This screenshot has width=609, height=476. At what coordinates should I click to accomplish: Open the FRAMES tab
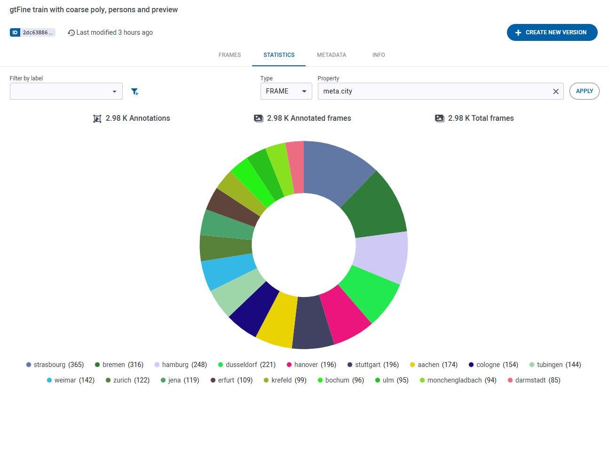229,55
